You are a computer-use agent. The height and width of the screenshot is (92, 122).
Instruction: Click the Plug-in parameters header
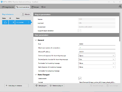(x=76, y=14)
